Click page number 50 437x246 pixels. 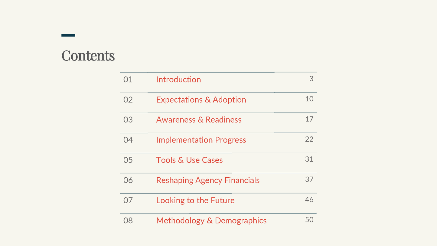[x=309, y=220]
